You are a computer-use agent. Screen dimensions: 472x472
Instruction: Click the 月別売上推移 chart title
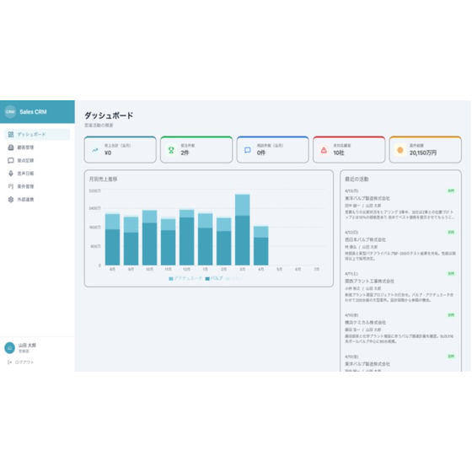click(x=103, y=179)
